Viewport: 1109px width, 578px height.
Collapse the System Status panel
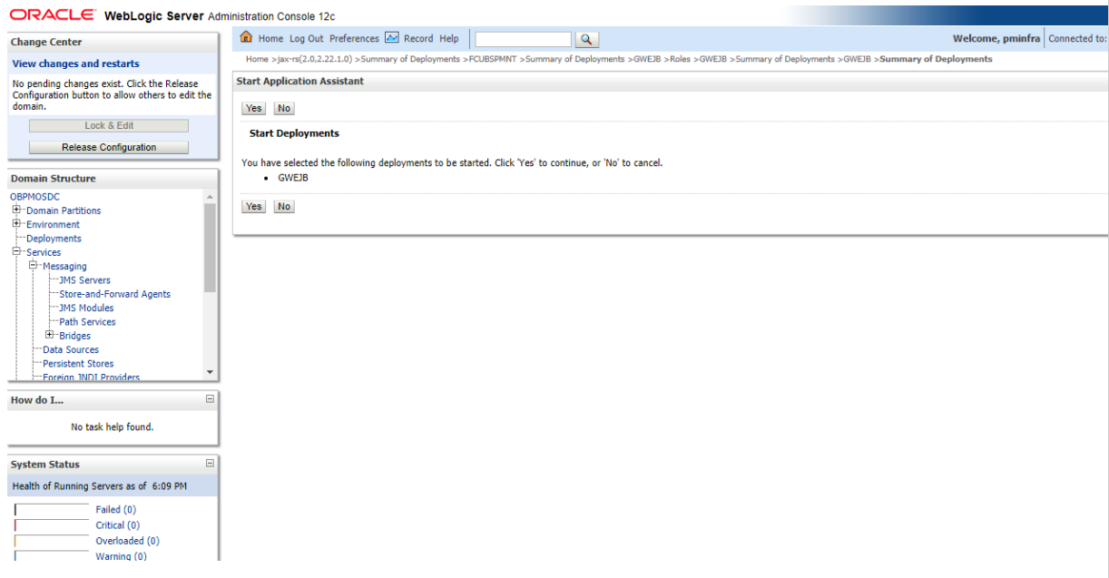tap(211, 464)
